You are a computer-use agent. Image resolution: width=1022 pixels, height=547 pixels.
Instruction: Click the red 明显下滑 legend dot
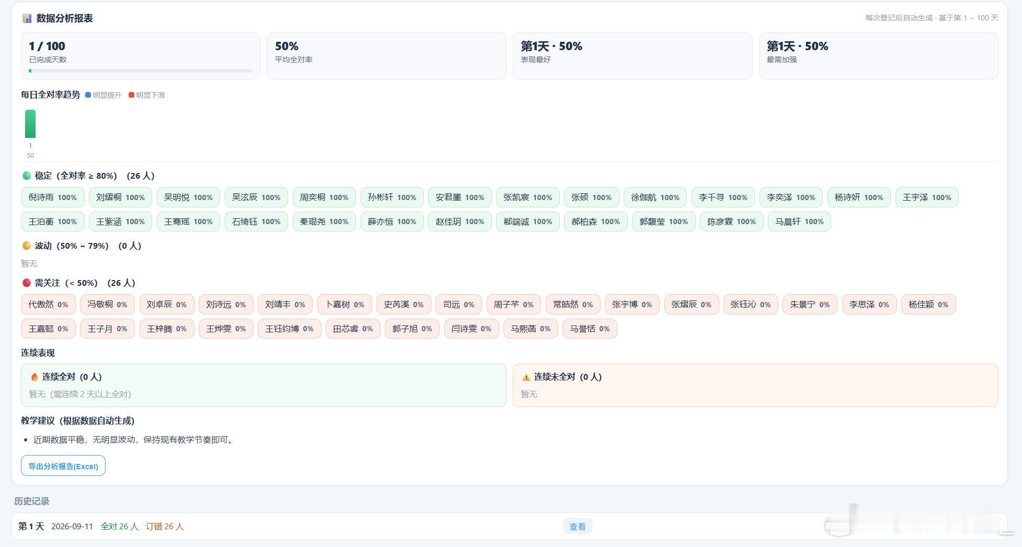pos(132,95)
